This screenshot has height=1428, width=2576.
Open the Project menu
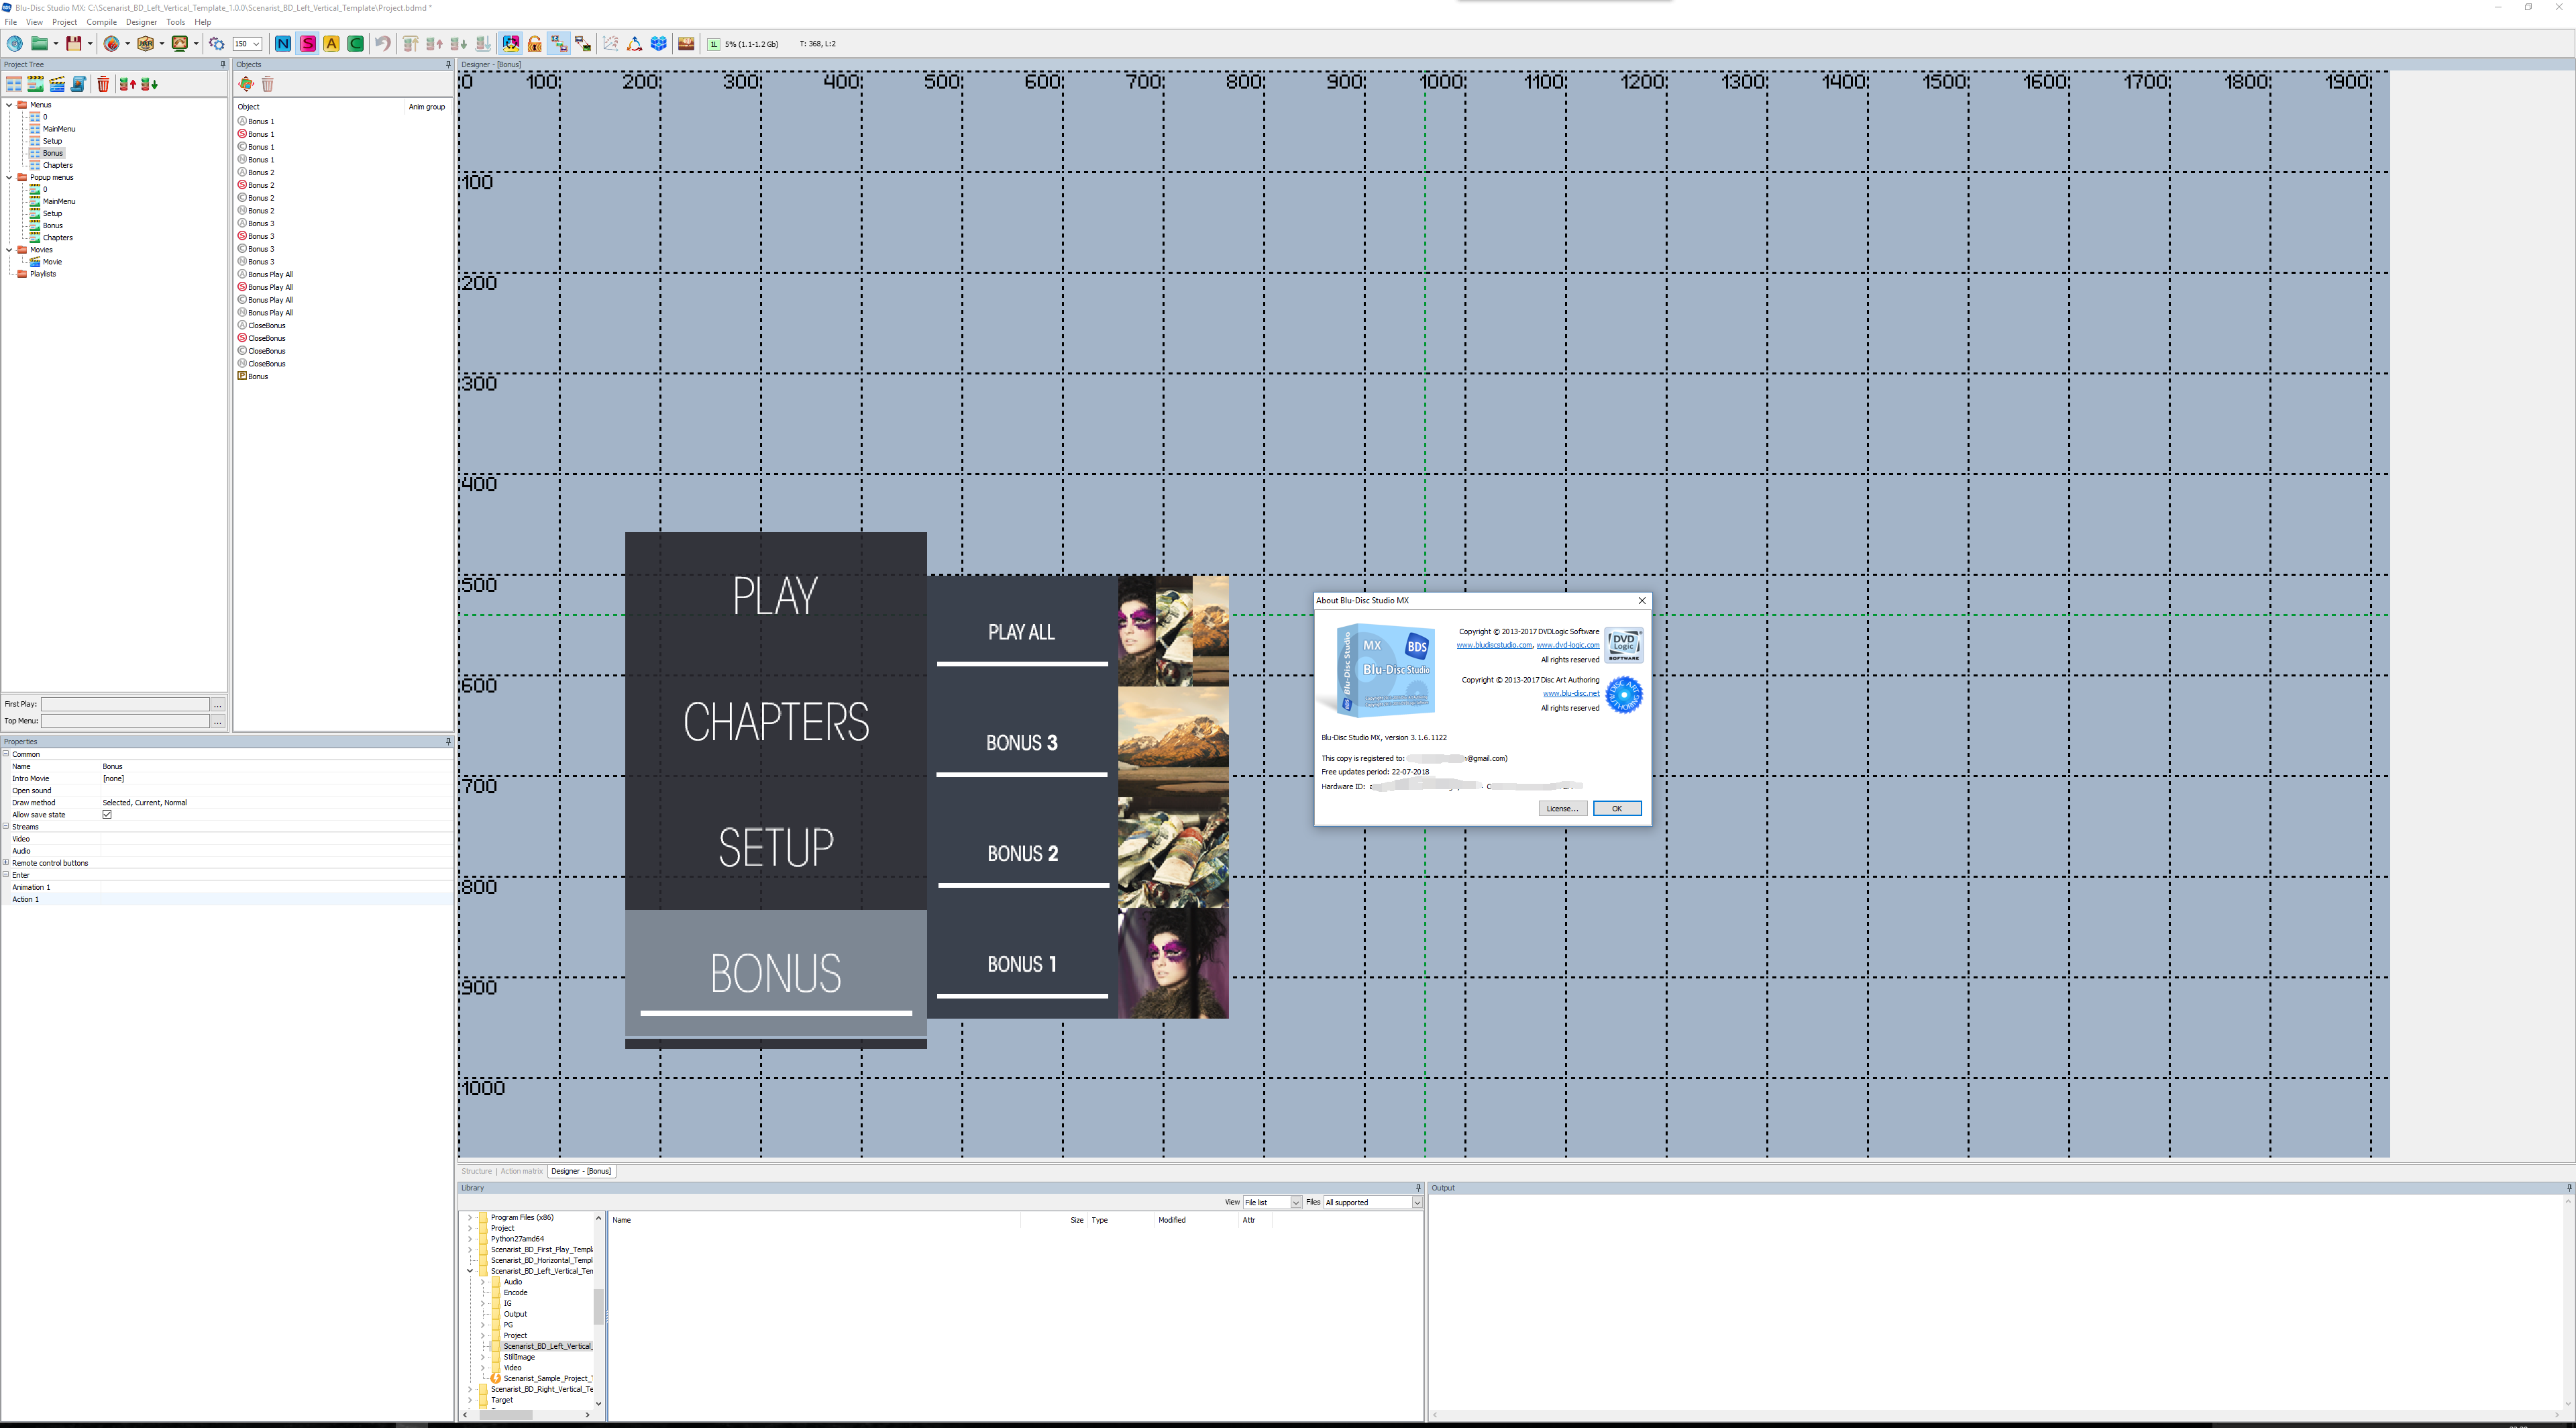point(64,22)
